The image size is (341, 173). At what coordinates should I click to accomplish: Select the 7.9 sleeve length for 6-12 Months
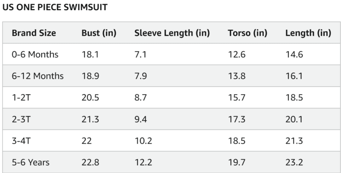pyautogui.click(x=141, y=76)
